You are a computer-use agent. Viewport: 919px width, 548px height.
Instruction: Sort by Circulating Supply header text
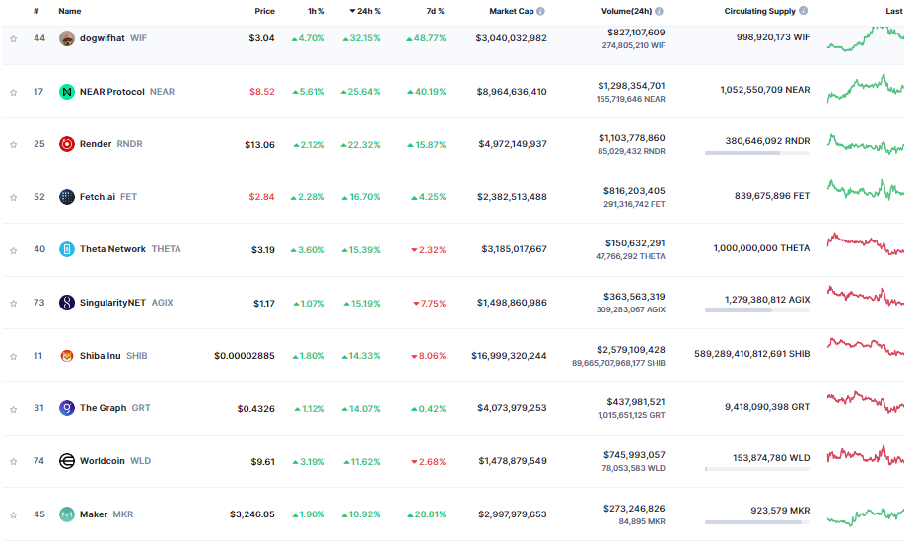point(760,11)
